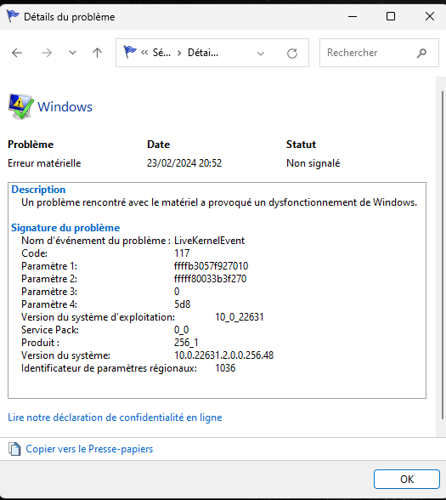Maximize the Détails du problème window

click(x=391, y=16)
